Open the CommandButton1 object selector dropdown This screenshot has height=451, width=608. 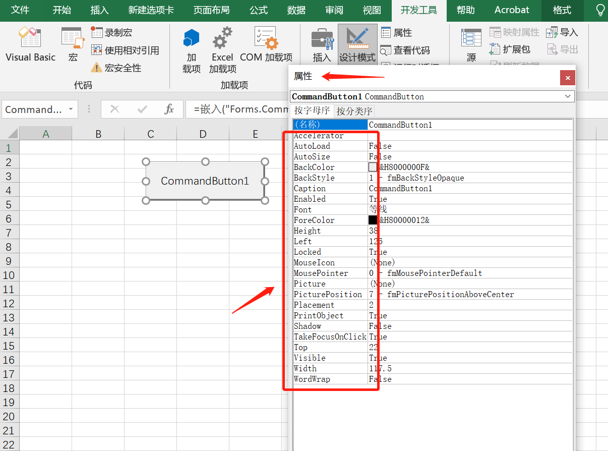pos(569,96)
